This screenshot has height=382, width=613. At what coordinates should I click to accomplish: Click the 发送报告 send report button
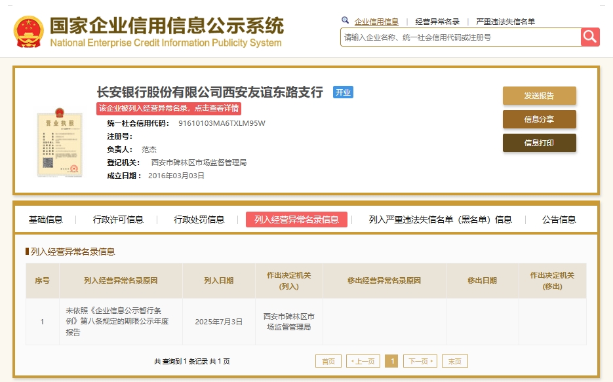[539, 96]
